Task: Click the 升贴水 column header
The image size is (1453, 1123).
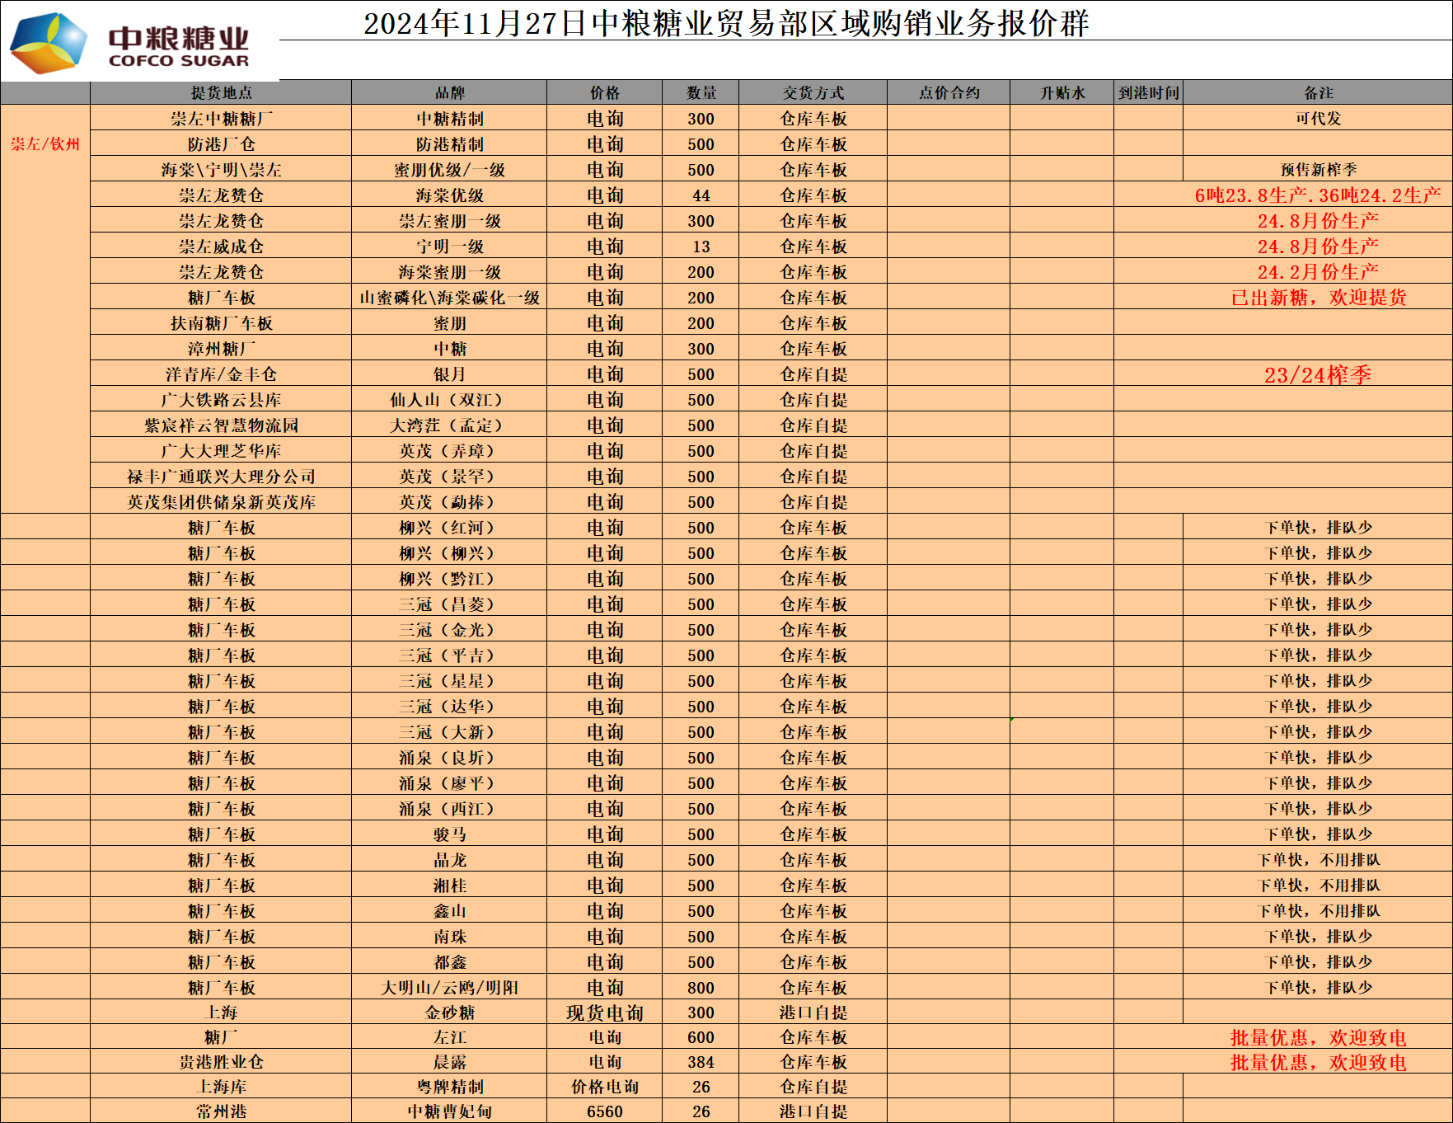Action: tap(1062, 93)
